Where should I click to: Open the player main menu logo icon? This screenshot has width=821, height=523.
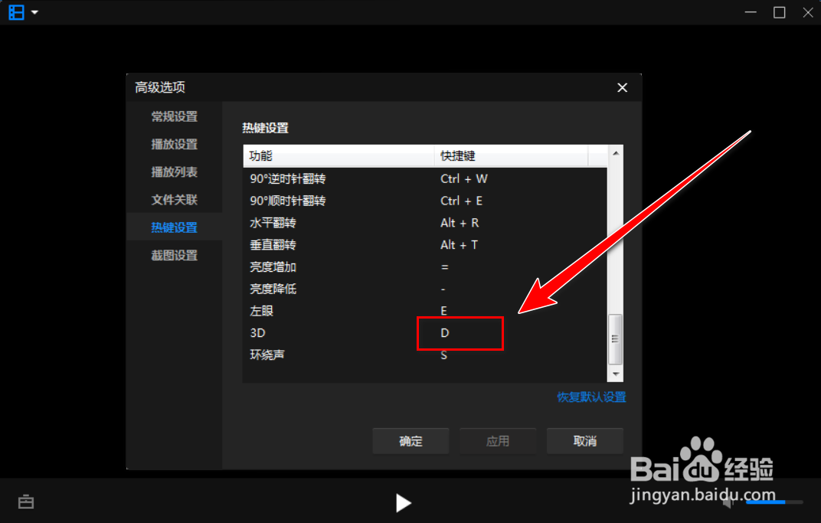[16, 12]
